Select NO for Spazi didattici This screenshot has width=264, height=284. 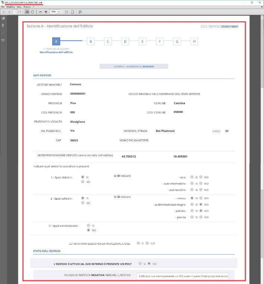click(83, 182)
